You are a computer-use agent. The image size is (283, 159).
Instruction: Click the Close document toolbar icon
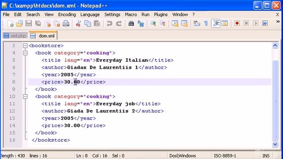point(47,23)
